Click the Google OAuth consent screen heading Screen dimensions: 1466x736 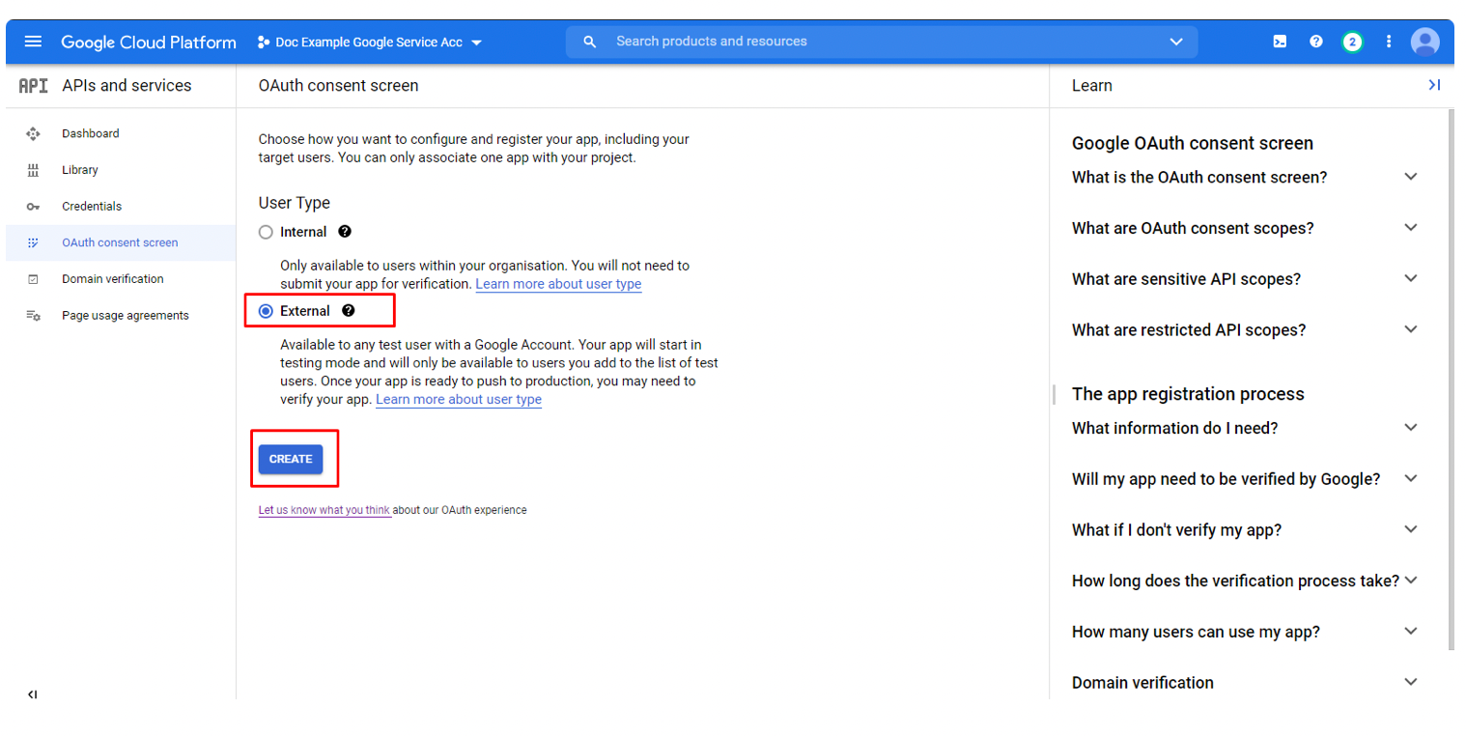(x=1193, y=143)
